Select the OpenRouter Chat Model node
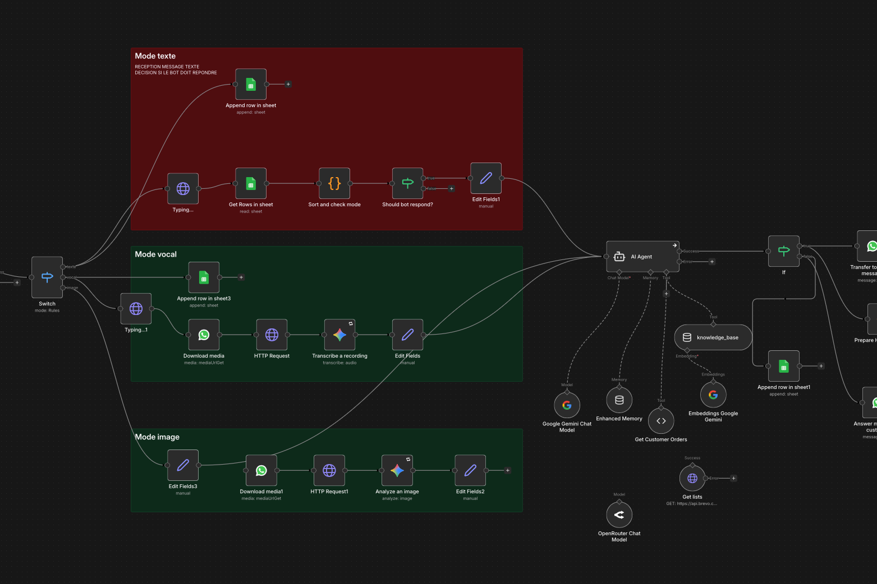The width and height of the screenshot is (877, 584). click(619, 515)
